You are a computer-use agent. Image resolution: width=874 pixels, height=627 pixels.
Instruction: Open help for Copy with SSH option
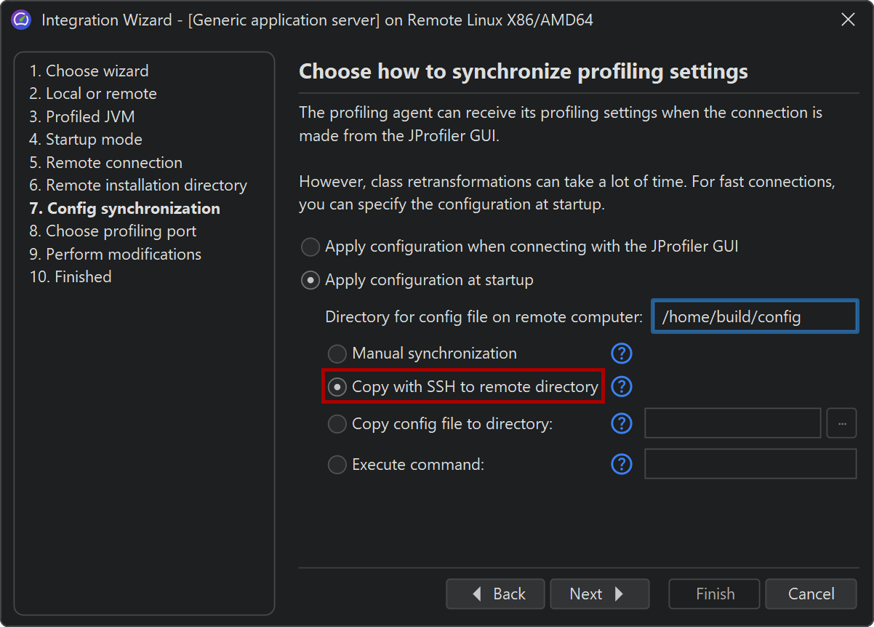coord(621,387)
